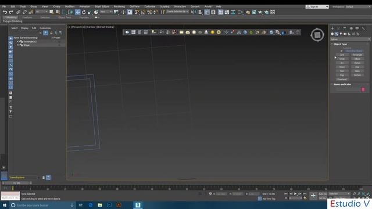Activate the Select and Rotate tool
372x209 pixels.
pyautogui.click(x=84, y=12)
